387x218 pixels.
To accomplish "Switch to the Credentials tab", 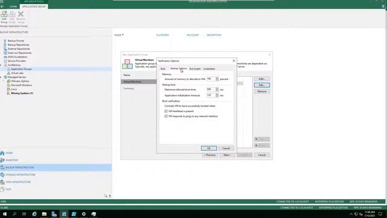I will [x=209, y=68].
